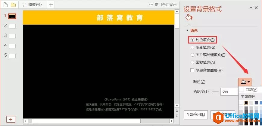Select slide 3 thumbnail
The width and height of the screenshot is (262, 126).
pos(12,36)
